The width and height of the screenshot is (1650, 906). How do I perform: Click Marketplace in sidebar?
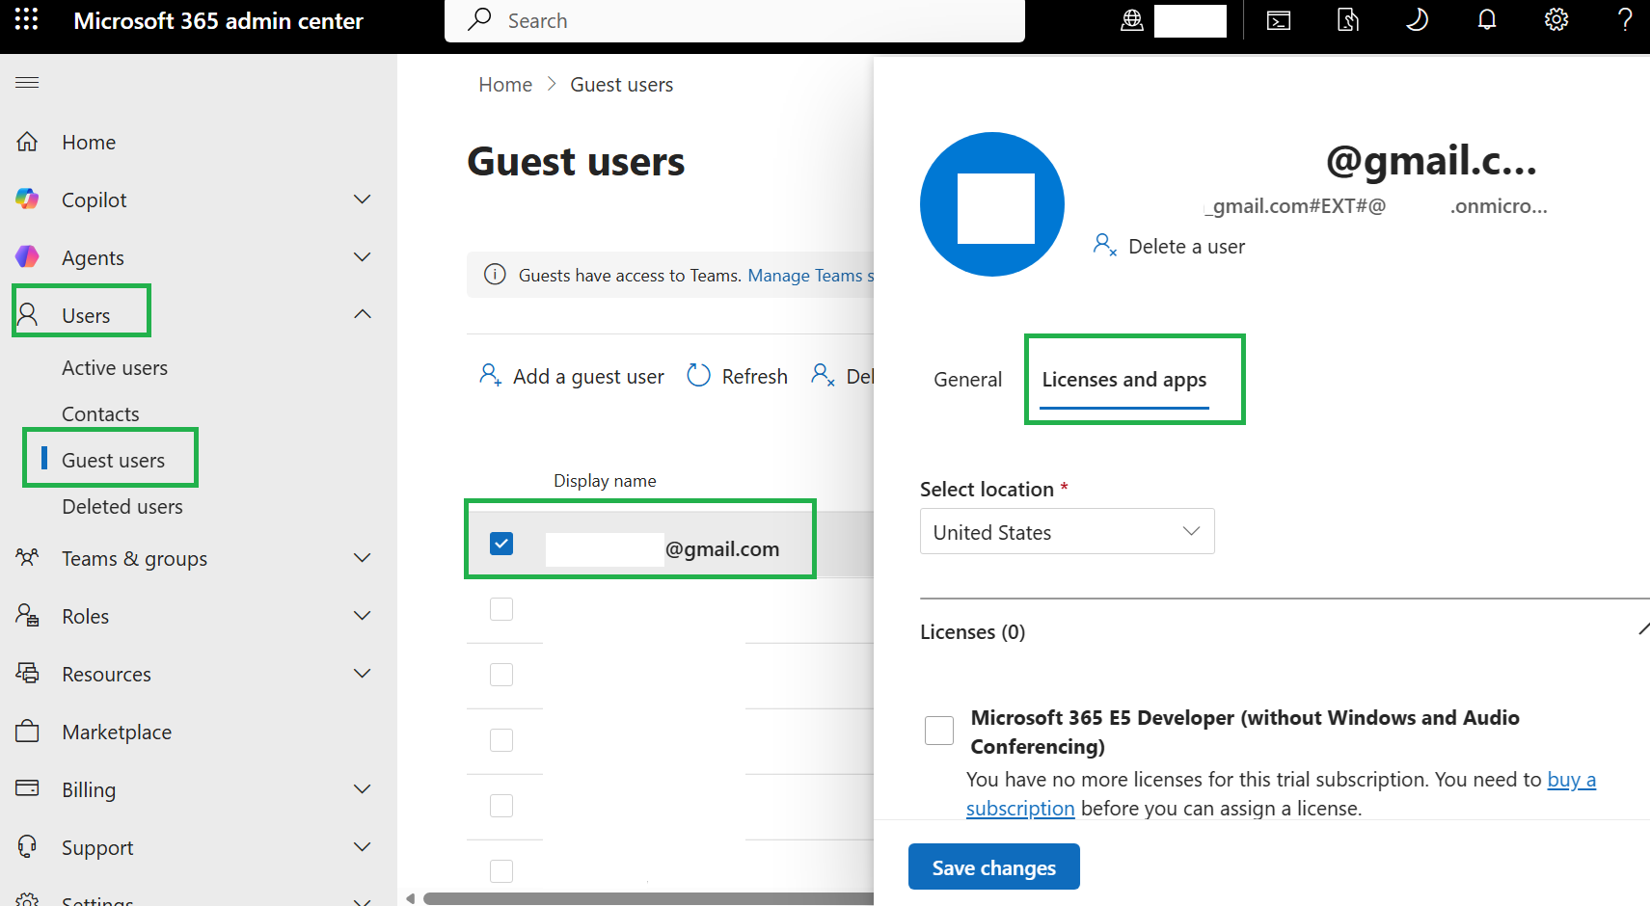pos(117,733)
